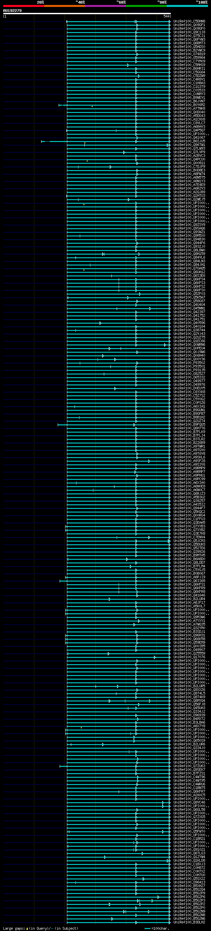211x931 pixels.
Task: Select hit UniRef100_Q2WEJ5
Action: [189, 199]
